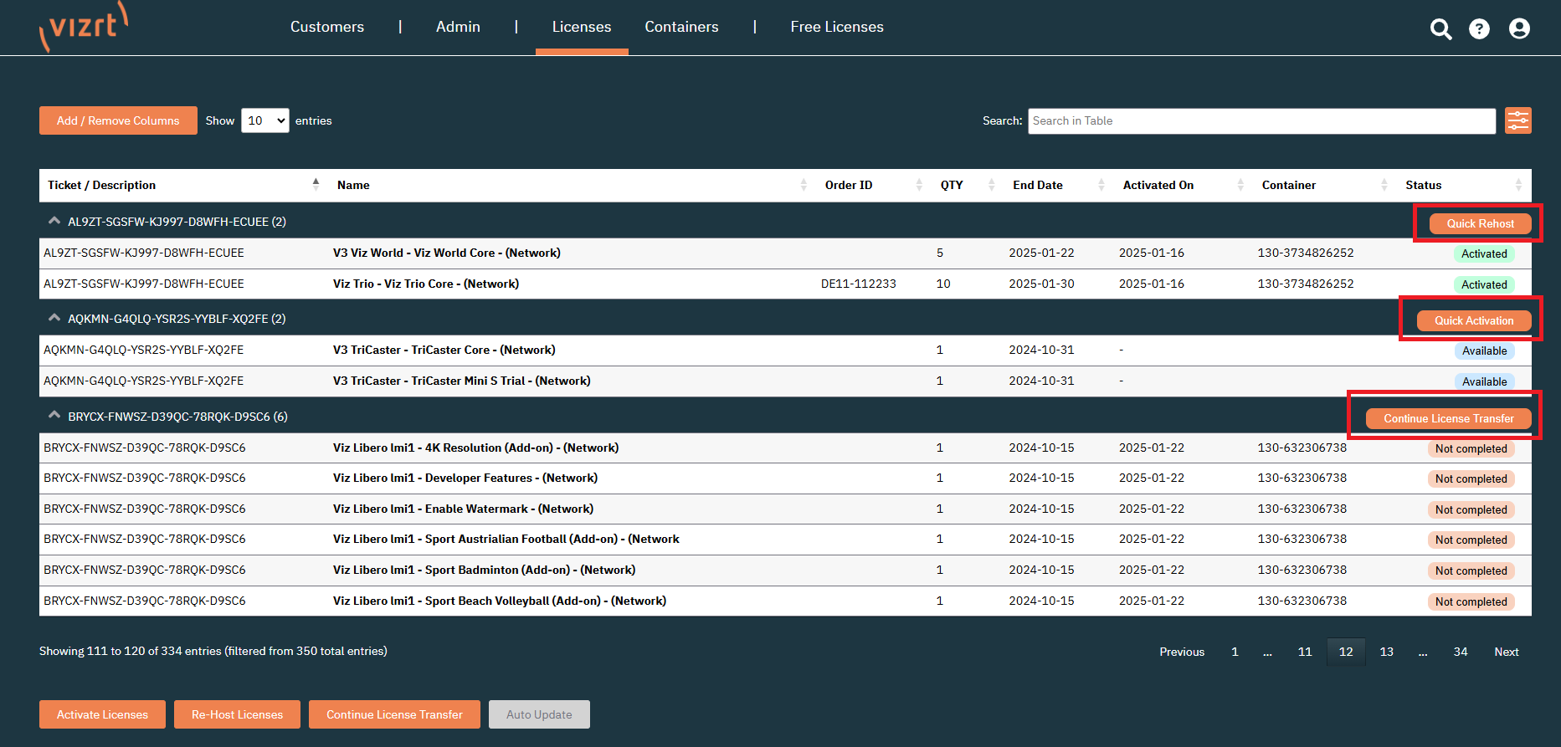Click Available status of TriCaster Core

click(1484, 350)
